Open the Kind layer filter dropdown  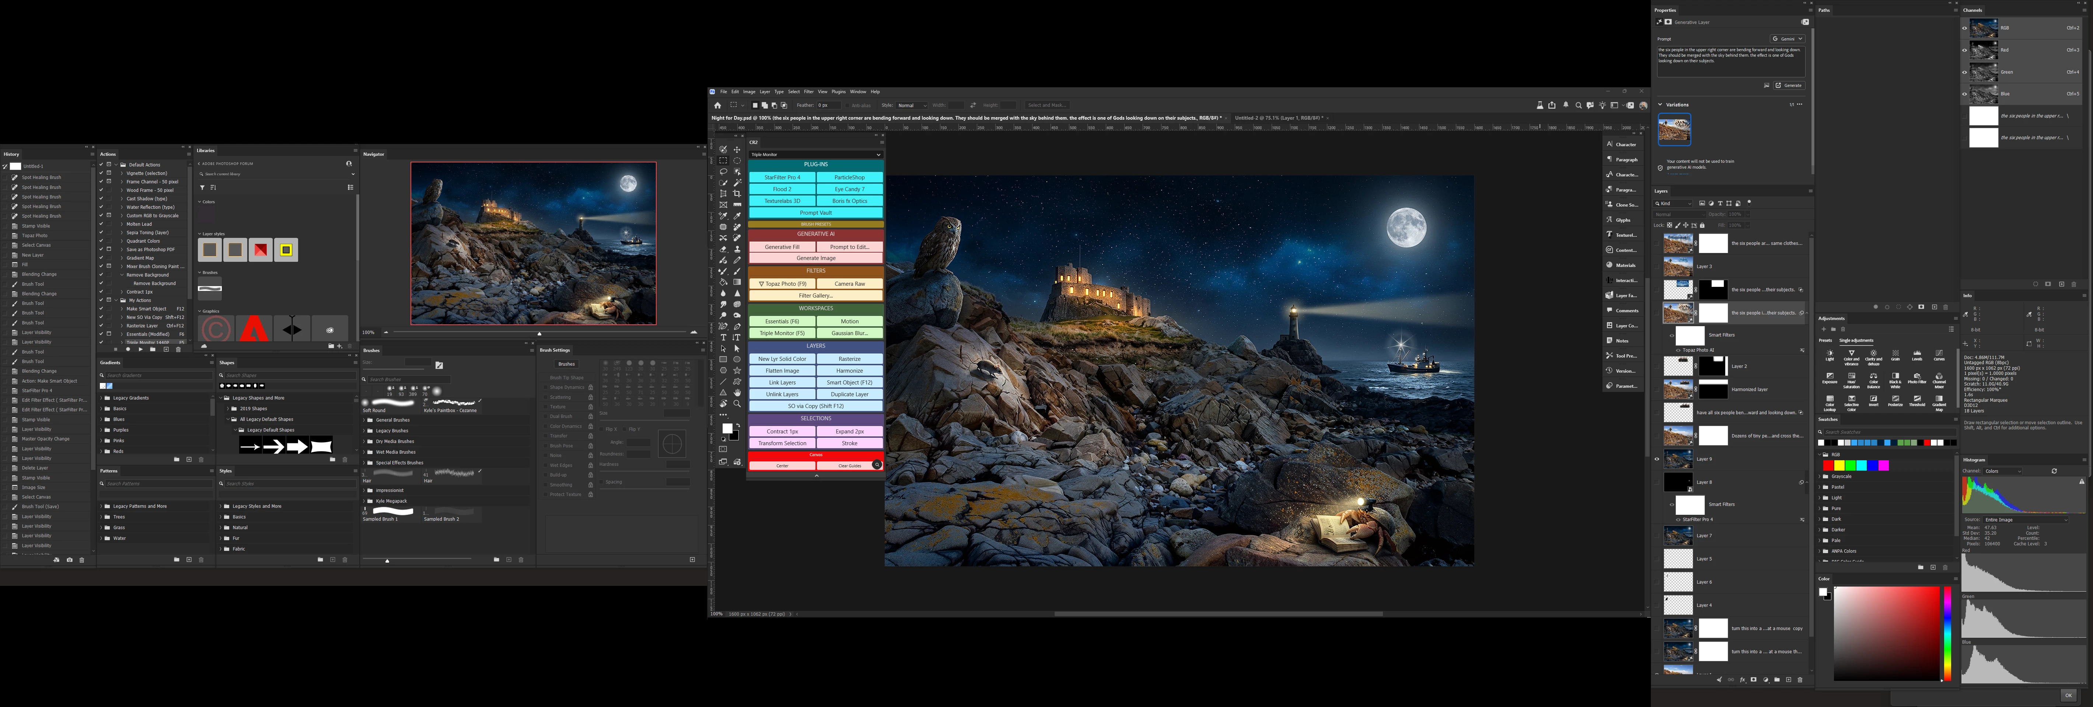(x=1674, y=204)
